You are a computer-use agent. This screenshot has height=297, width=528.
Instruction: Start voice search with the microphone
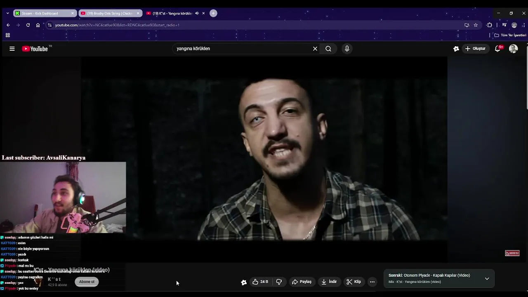click(x=347, y=49)
